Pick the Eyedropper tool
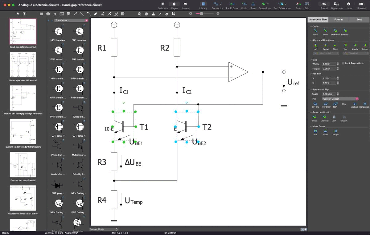The width and height of the screenshot is (370, 235). pos(160,14)
